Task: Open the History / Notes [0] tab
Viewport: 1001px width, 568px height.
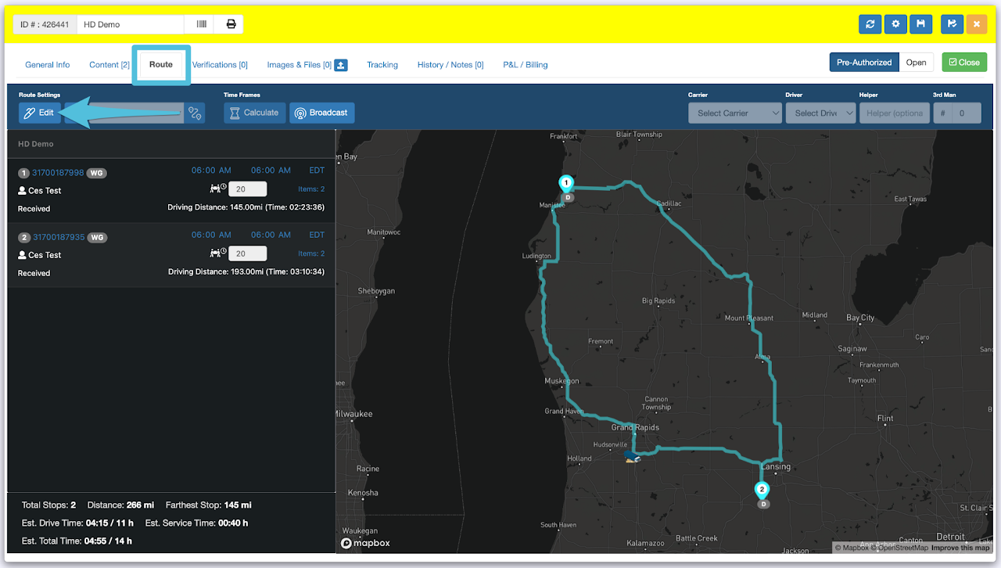Action: point(450,65)
